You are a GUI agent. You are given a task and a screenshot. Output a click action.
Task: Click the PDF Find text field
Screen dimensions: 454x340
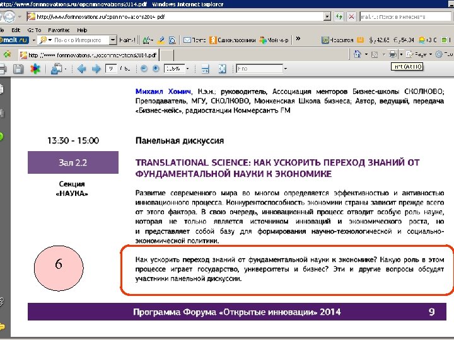click(259, 69)
